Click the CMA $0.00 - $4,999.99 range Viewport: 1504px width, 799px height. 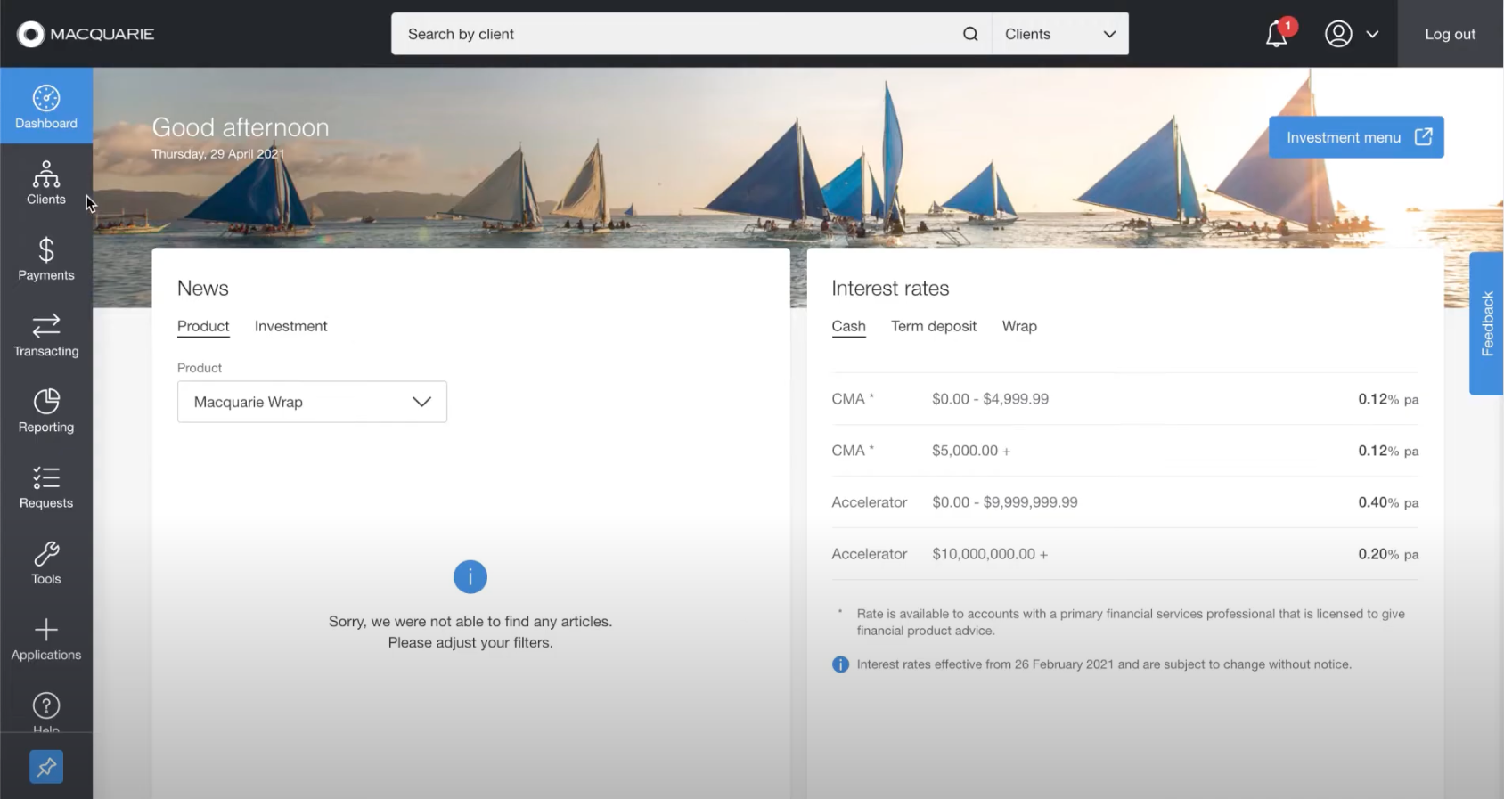tap(990, 399)
